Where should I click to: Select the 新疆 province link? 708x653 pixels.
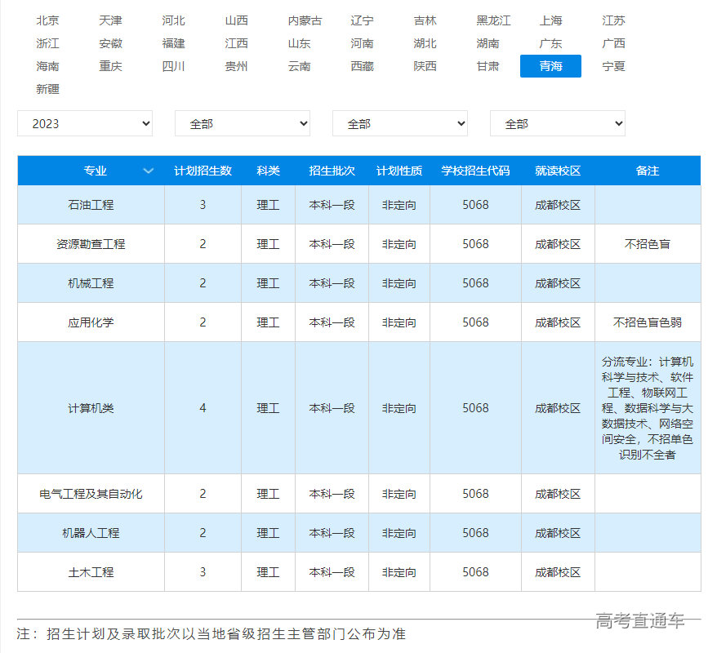tap(47, 89)
